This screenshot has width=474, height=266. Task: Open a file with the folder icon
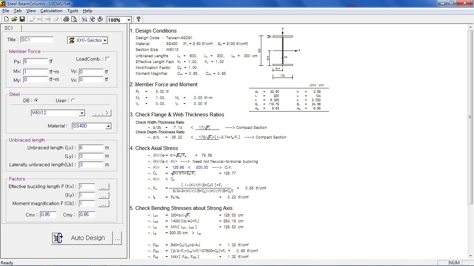(14, 19)
